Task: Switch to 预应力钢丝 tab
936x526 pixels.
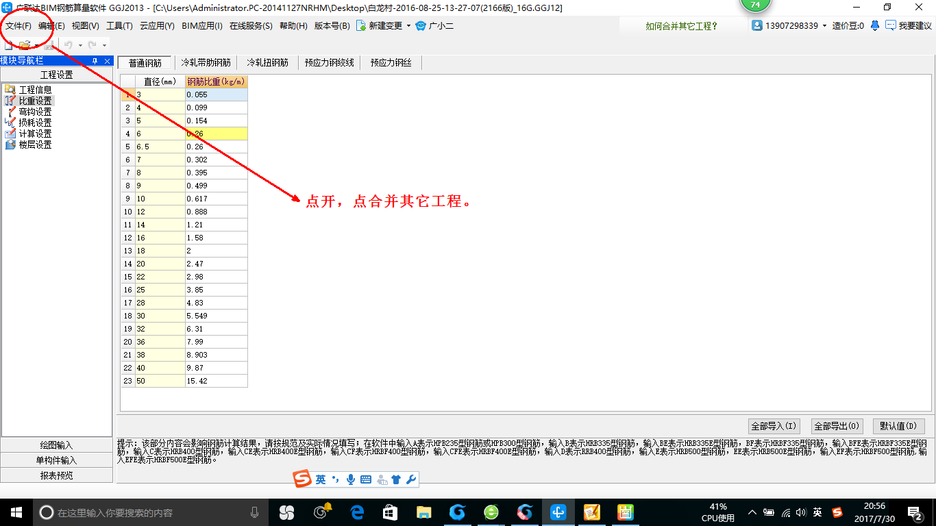Action: coord(391,62)
